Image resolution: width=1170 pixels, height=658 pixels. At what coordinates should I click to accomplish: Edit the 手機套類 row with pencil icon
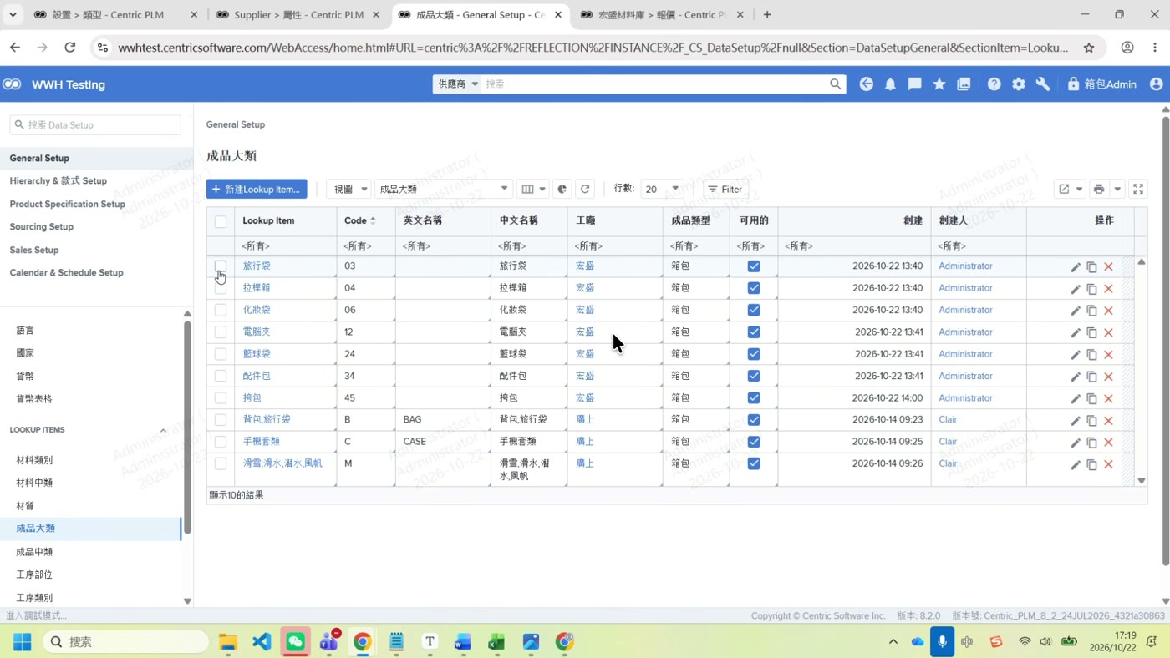(1076, 443)
